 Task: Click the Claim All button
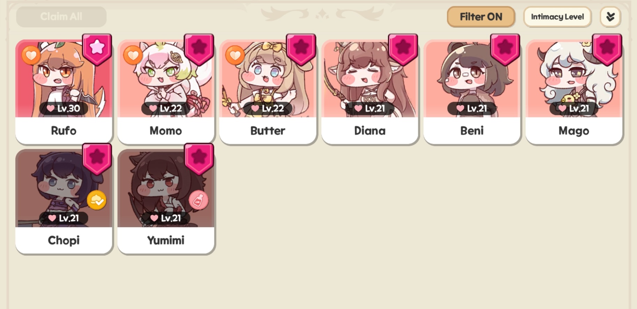point(61,17)
